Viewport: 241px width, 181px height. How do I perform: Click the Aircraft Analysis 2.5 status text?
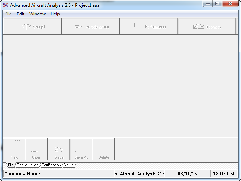[140, 174]
